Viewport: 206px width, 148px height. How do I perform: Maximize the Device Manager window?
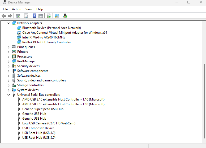click(x=189, y=2)
